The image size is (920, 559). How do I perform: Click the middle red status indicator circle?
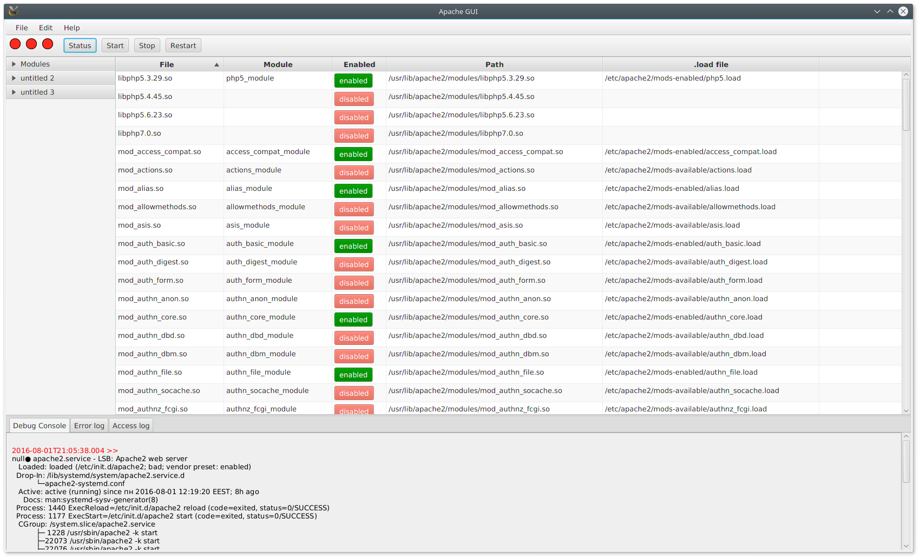(31, 44)
